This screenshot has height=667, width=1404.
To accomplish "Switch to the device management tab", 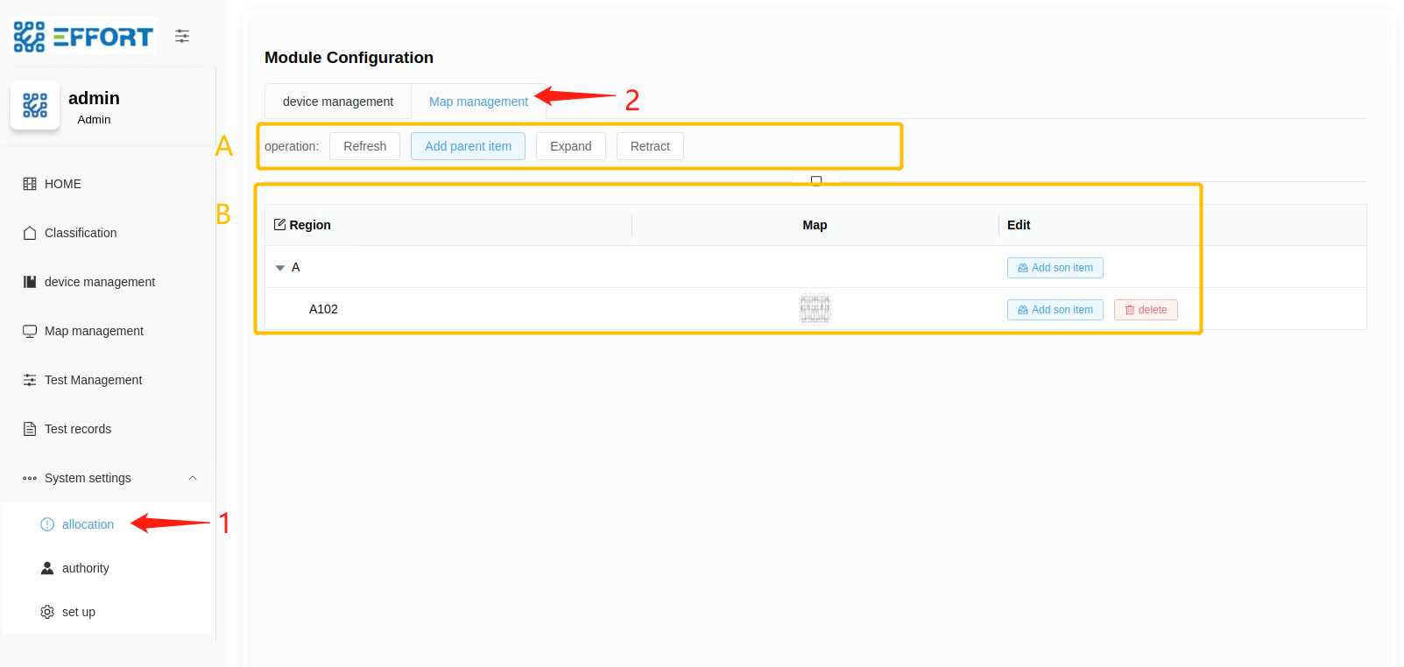I will pos(338,102).
